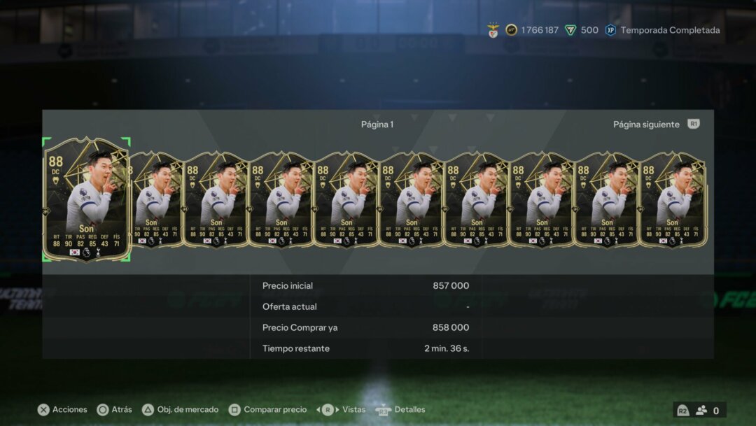The image size is (756, 426).
Task: Click the circle Atrás button icon
Action: 103,410
